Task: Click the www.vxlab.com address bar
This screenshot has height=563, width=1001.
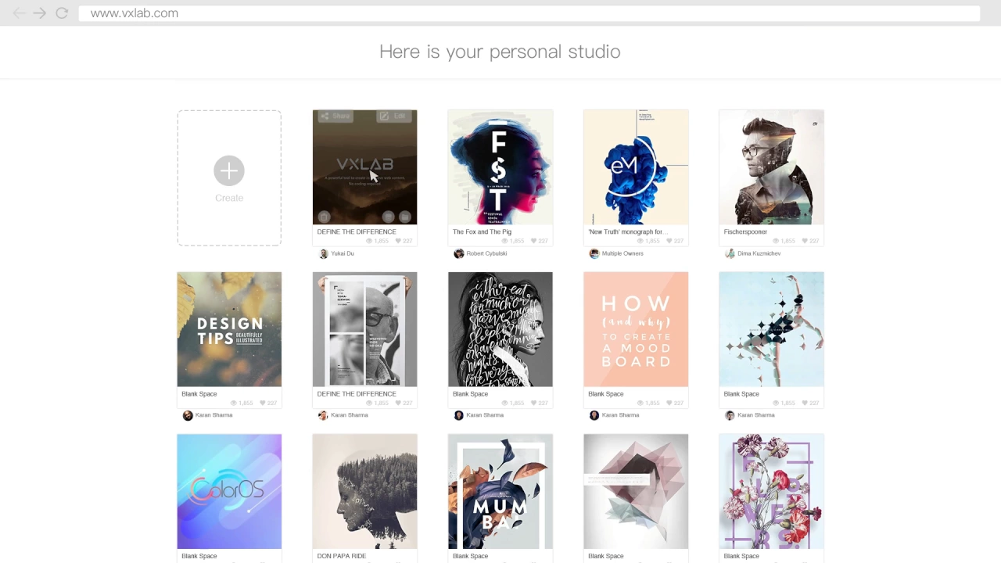Action: 529,13
